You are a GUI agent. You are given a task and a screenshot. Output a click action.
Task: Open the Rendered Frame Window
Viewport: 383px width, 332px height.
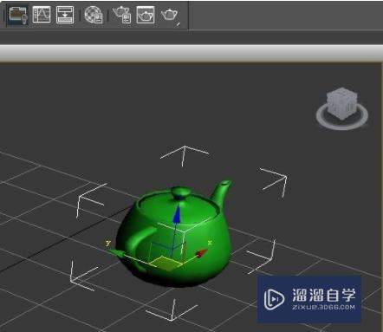(x=146, y=15)
